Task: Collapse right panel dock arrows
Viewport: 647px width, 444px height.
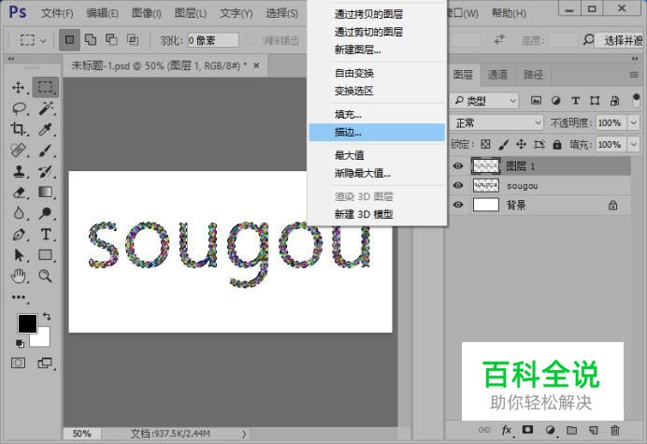Action: pos(635,59)
